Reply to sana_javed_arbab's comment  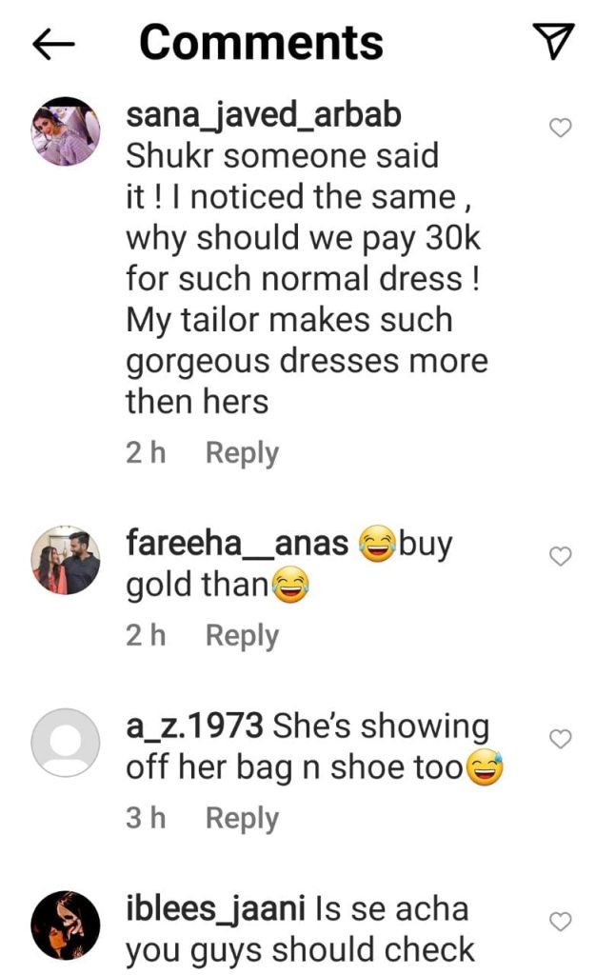pyautogui.click(x=242, y=453)
